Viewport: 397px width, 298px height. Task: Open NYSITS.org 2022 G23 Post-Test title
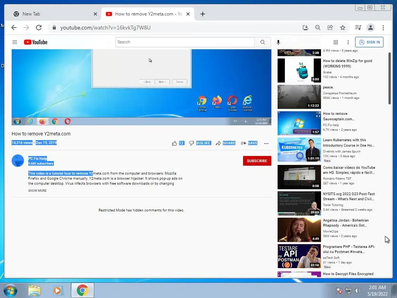click(349, 196)
